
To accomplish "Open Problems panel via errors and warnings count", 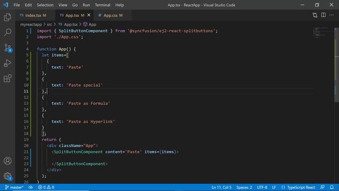I will [x=46, y=187].
